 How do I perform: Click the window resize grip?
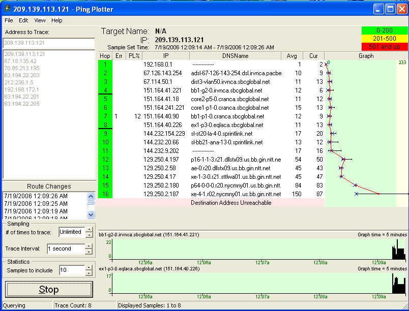pyautogui.click(x=405, y=306)
